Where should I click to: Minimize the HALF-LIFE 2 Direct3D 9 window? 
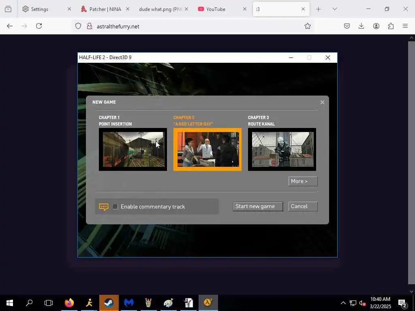pyautogui.click(x=291, y=58)
